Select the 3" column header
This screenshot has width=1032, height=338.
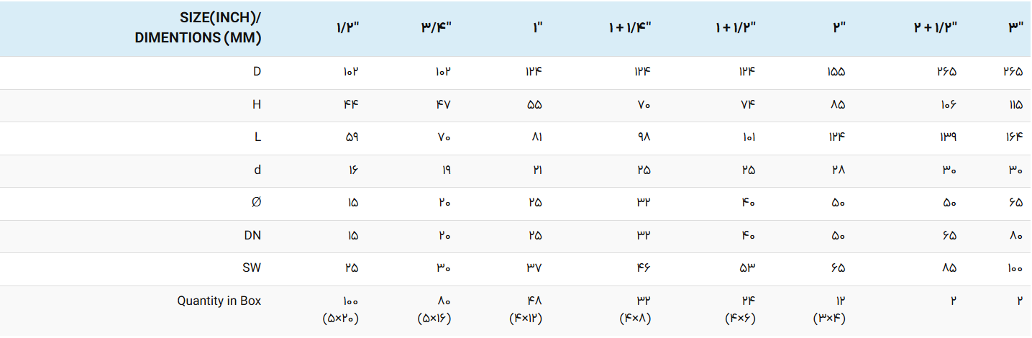(1015, 29)
